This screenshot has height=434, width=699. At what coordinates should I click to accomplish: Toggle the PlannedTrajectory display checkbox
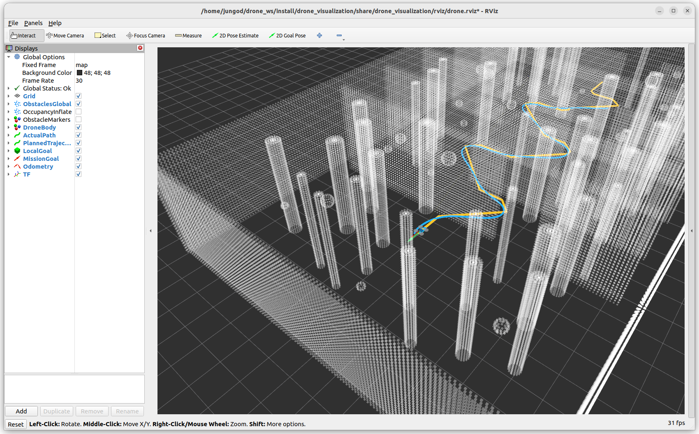79,143
